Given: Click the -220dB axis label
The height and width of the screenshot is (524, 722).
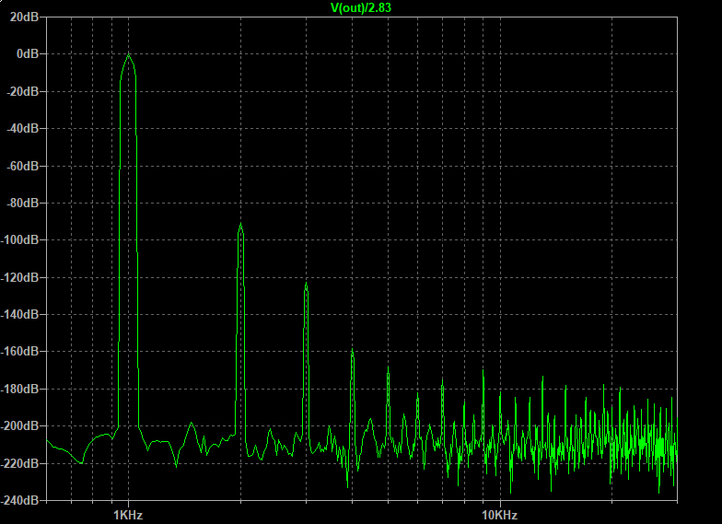Looking at the screenshot, I should click(x=20, y=462).
